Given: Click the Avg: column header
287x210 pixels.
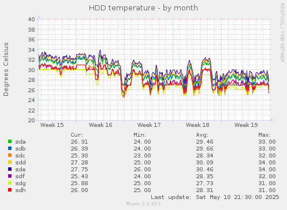Looking at the screenshot, I should pyautogui.click(x=202, y=135).
